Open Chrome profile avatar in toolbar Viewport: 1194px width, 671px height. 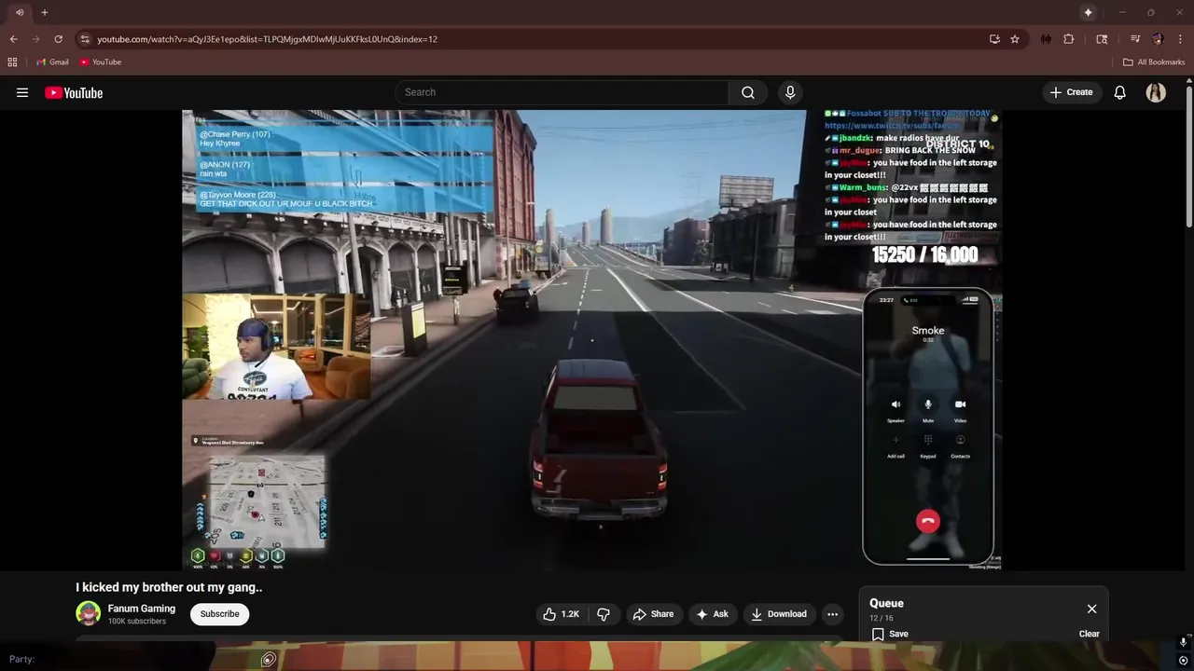[1158, 39]
